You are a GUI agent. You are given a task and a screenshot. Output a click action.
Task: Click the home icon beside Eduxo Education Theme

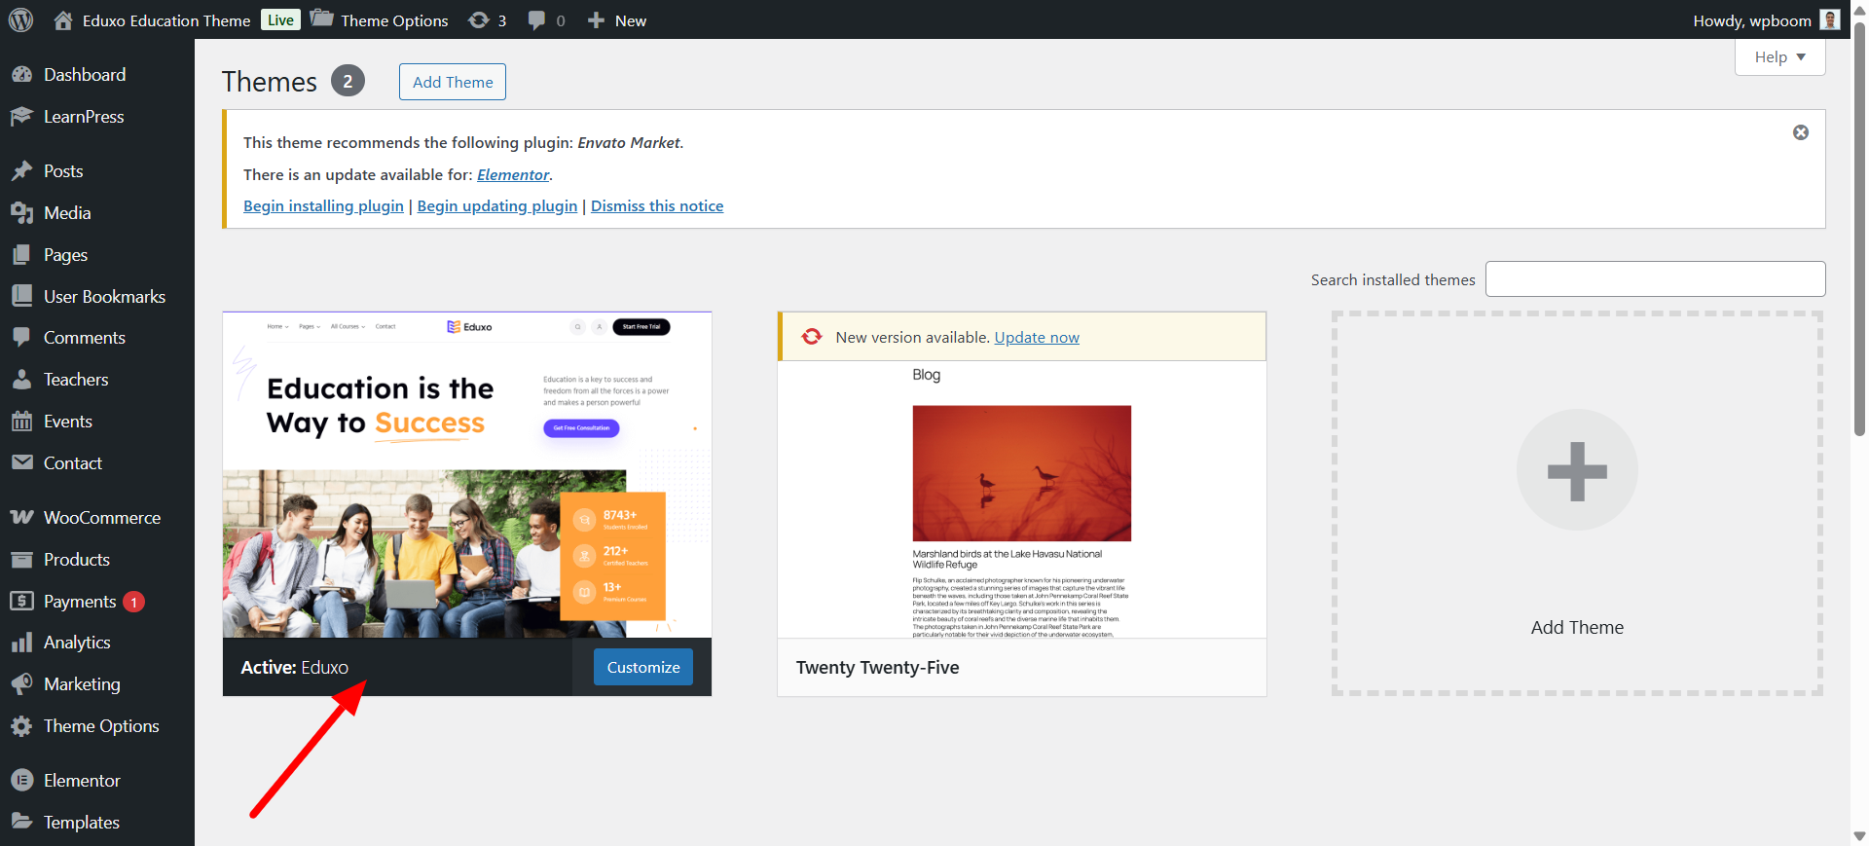(x=63, y=19)
